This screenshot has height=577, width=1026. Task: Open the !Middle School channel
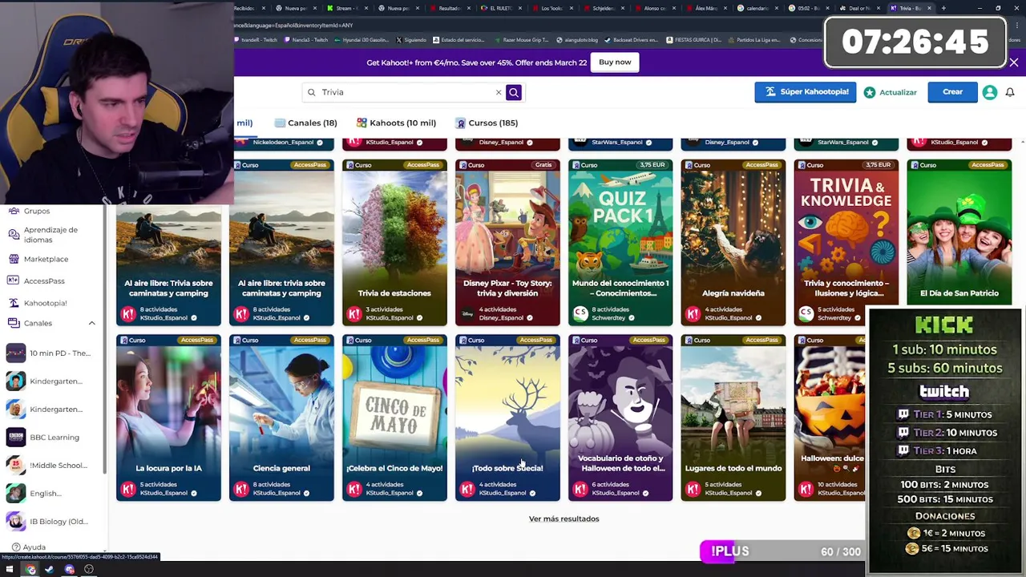point(50,466)
